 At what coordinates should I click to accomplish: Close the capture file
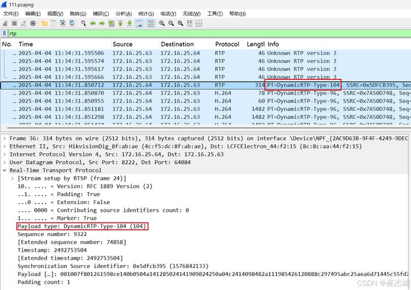(63, 24)
